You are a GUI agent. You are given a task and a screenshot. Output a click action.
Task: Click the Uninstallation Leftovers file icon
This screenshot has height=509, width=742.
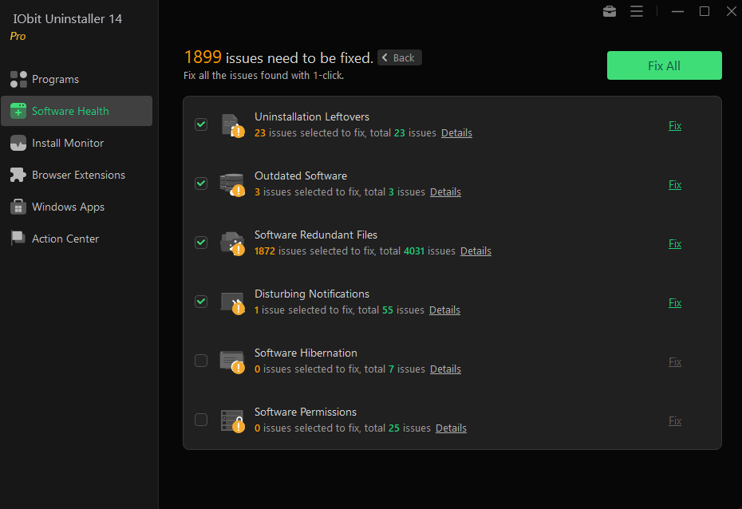232,125
